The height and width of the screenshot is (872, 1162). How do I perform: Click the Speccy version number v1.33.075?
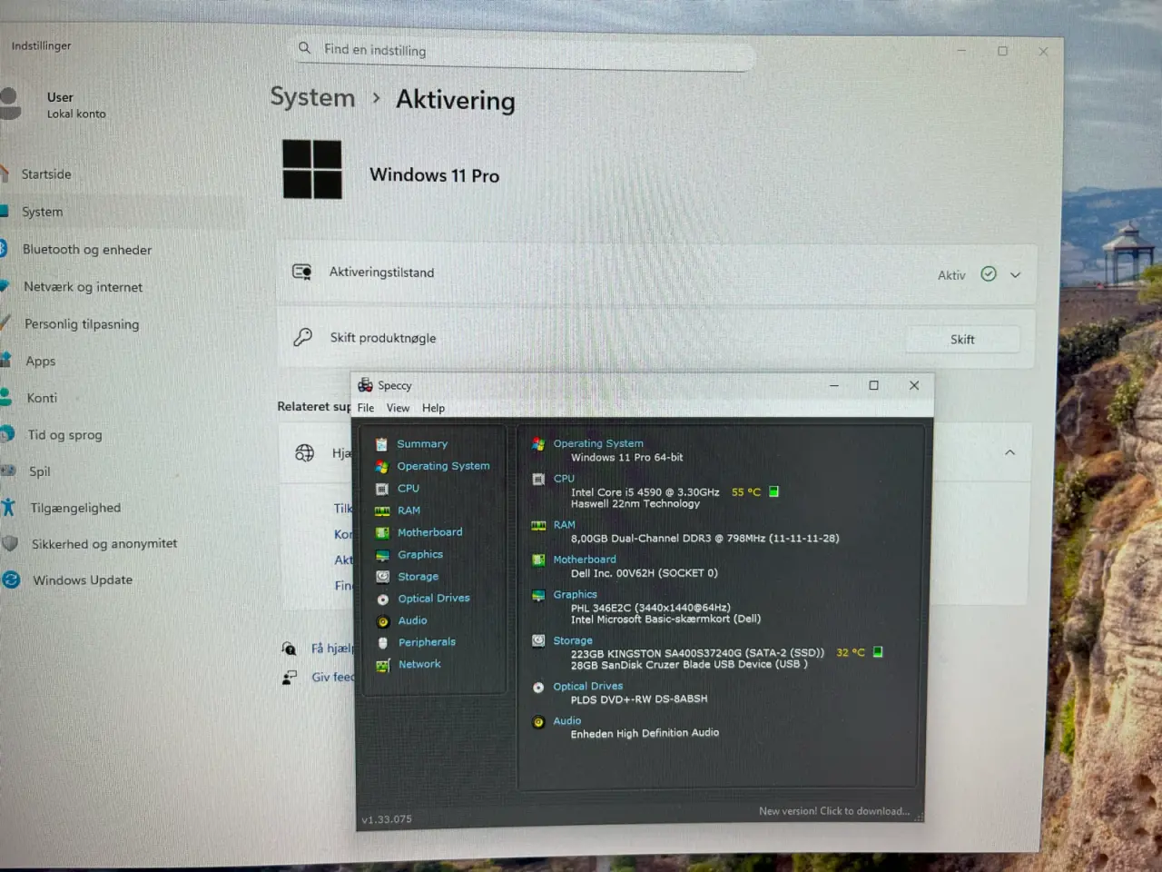click(x=387, y=819)
